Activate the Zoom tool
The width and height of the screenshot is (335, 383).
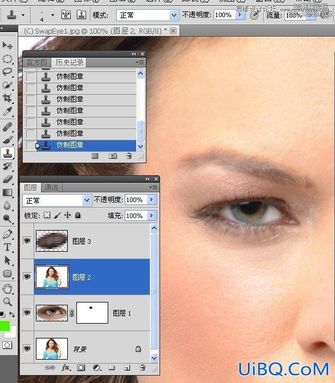(7, 302)
